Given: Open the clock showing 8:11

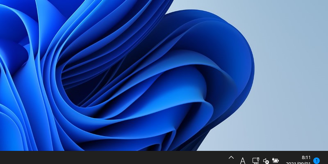Looking at the screenshot, I should pos(306,157).
